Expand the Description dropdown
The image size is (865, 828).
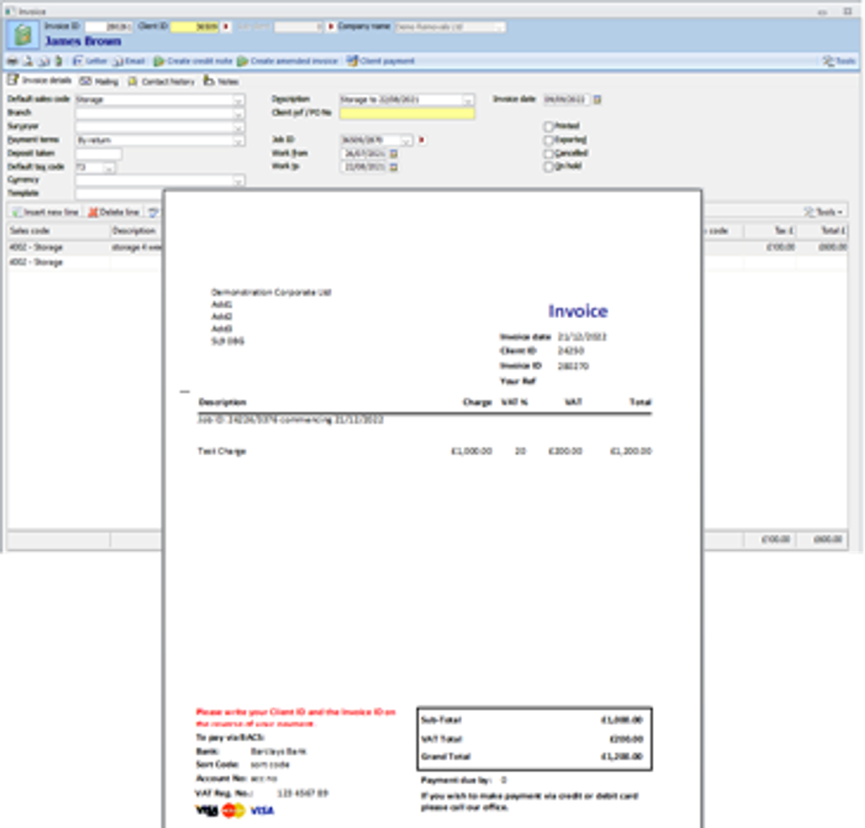[468, 100]
